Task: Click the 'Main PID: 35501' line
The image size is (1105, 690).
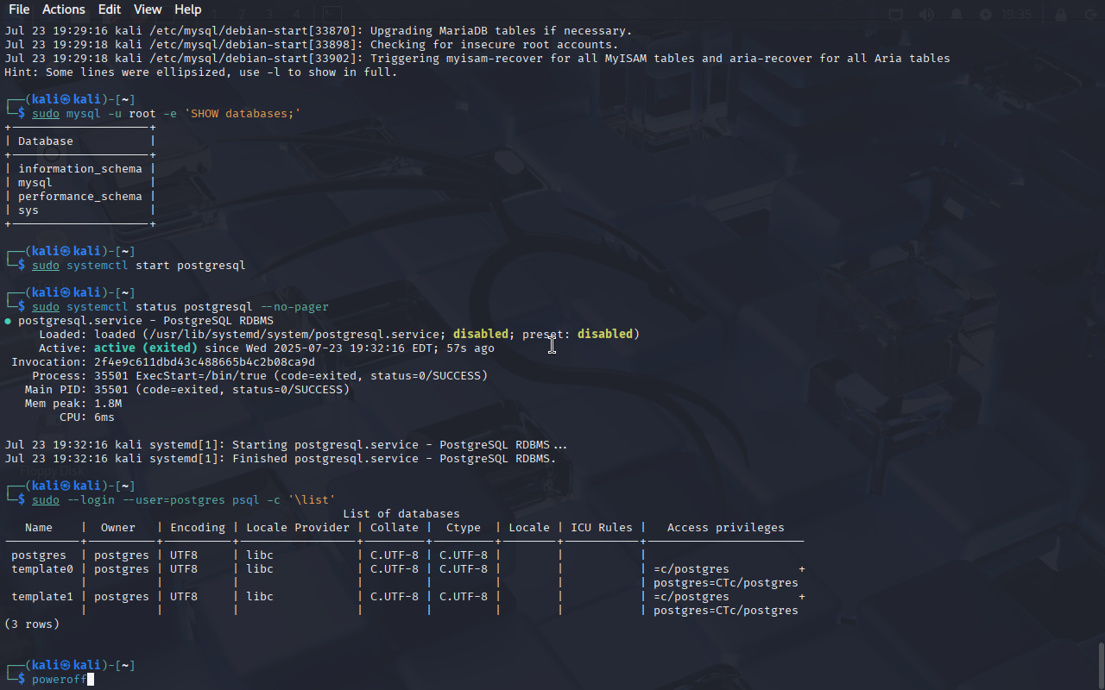Action: 187,390
